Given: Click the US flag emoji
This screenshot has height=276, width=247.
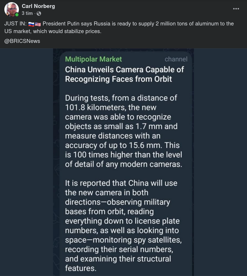Looking at the screenshot, I should coord(38,24).
